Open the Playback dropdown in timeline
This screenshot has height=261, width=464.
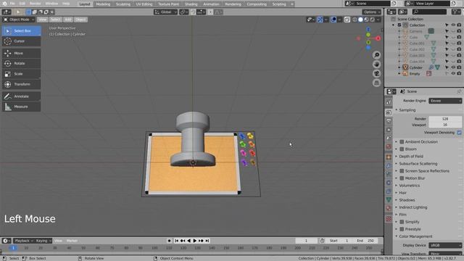point(24,241)
